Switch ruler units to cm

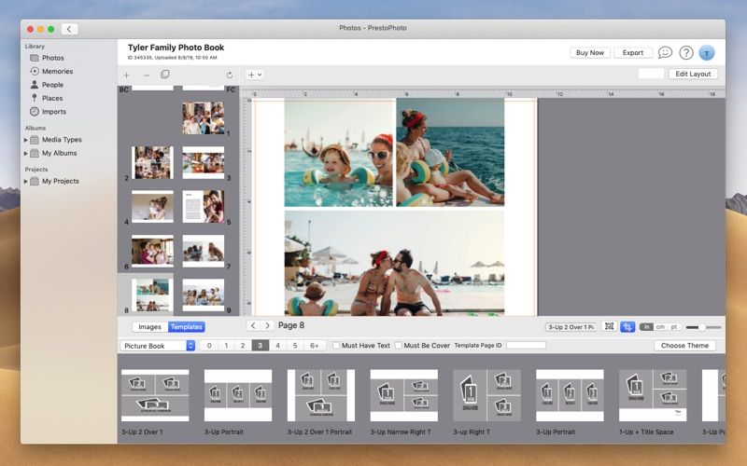(x=660, y=327)
